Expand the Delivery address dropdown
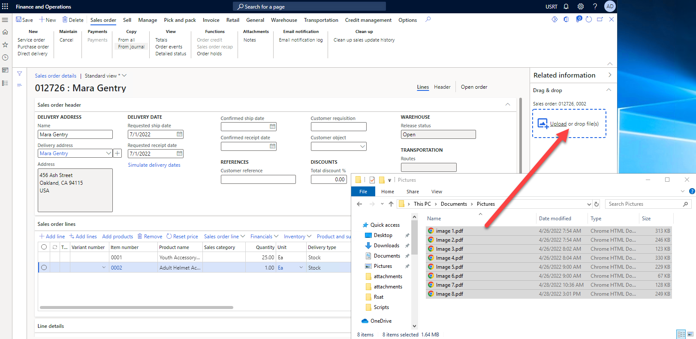Viewport: 696px width, 339px height. (108, 153)
